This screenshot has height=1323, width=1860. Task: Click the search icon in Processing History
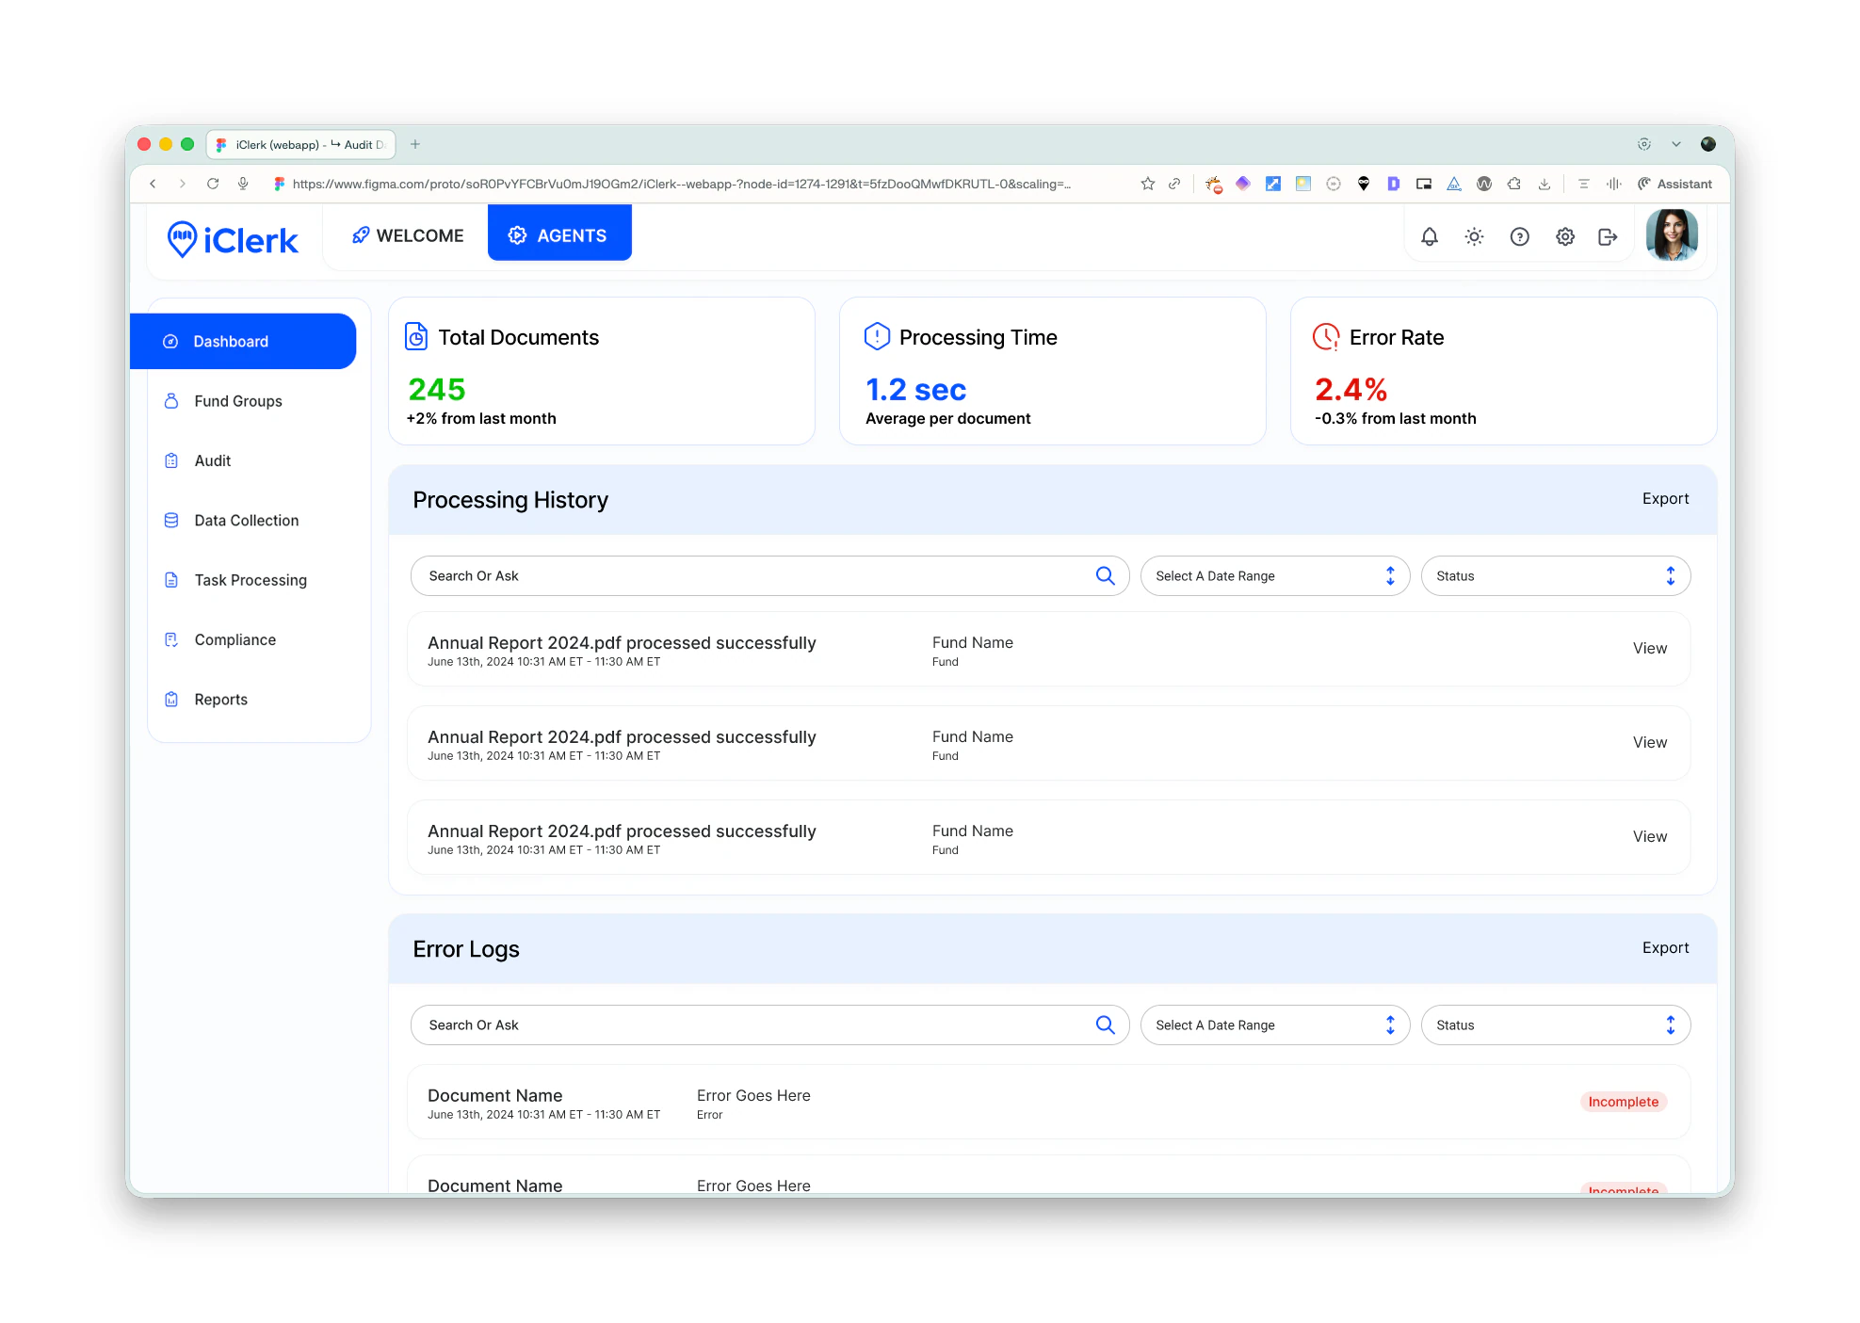[x=1105, y=575]
